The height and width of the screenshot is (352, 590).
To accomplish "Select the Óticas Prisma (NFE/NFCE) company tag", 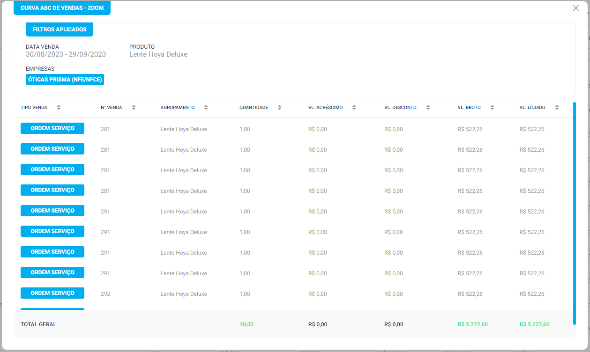I will coord(65,80).
